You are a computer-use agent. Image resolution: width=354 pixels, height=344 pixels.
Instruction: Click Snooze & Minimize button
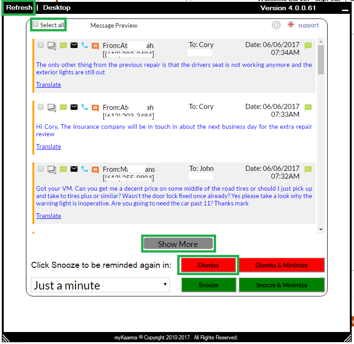pos(281,285)
